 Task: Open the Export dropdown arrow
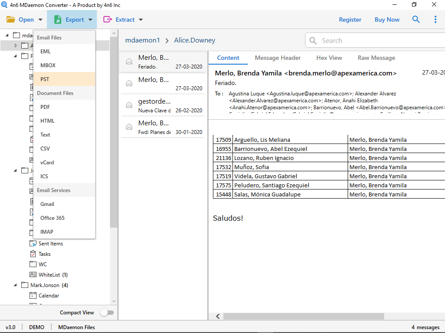click(x=90, y=20)
